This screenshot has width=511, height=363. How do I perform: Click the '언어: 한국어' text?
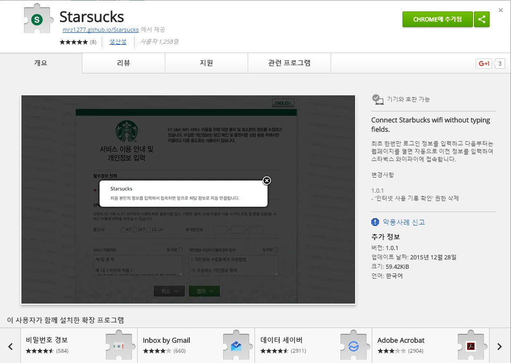coord(387,276)
